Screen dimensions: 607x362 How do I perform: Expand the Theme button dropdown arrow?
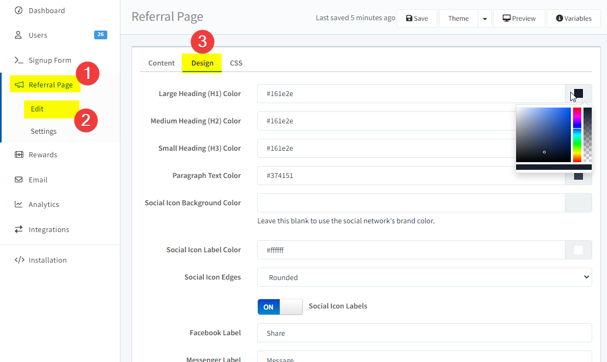485,18
